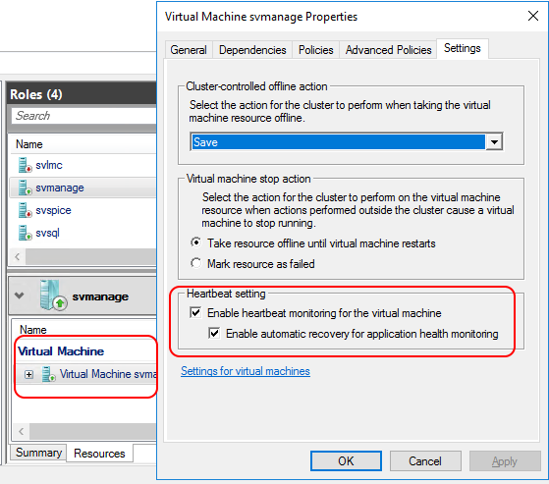The width and height of the screenshot is (549, 484).
Task: Click the svsql role server icon
Action: (x=25, y=233)
